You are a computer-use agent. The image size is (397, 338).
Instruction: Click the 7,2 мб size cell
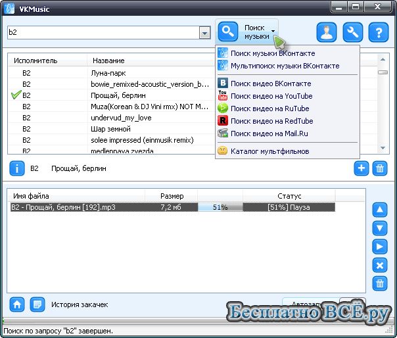coord(171,207)
